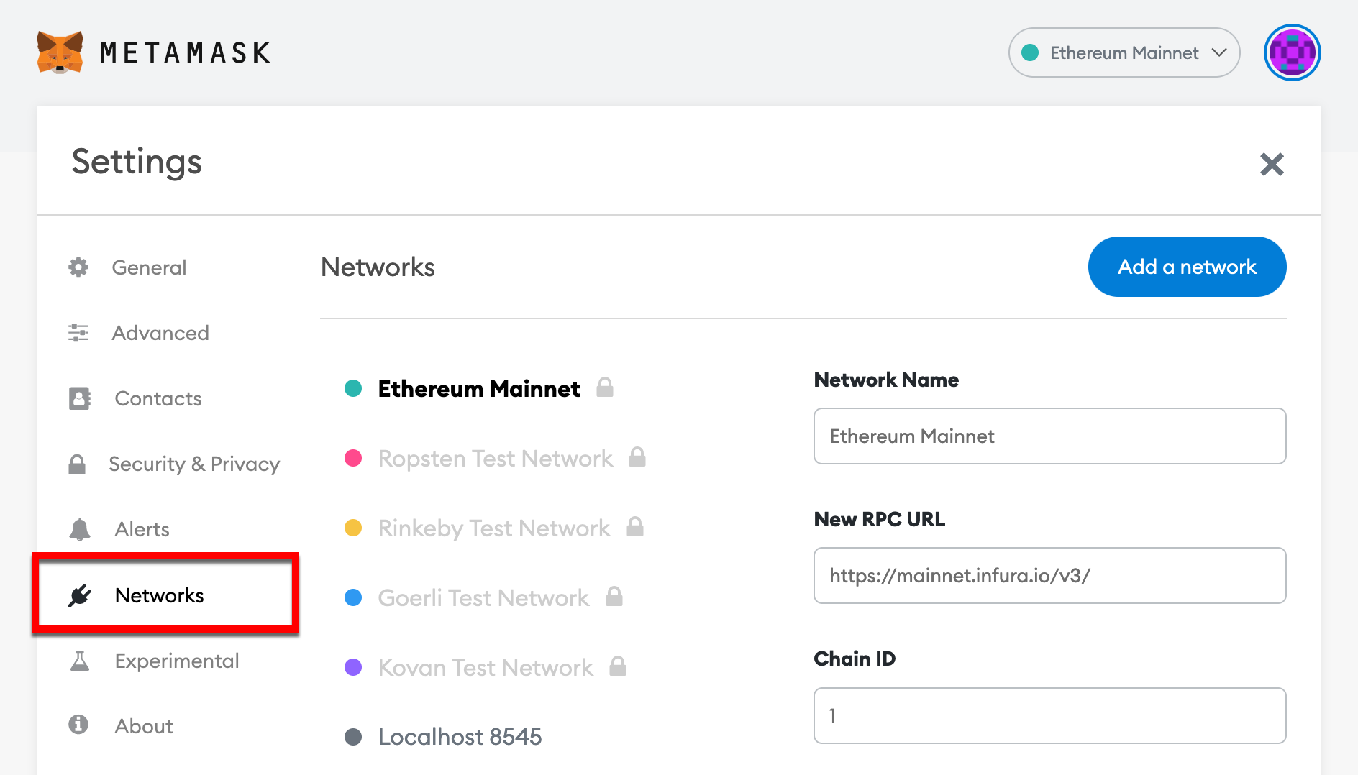Click the Experimental flask icon
Image resolution: width=1358 pixels, height=775 pixels.
pos(80,661)
